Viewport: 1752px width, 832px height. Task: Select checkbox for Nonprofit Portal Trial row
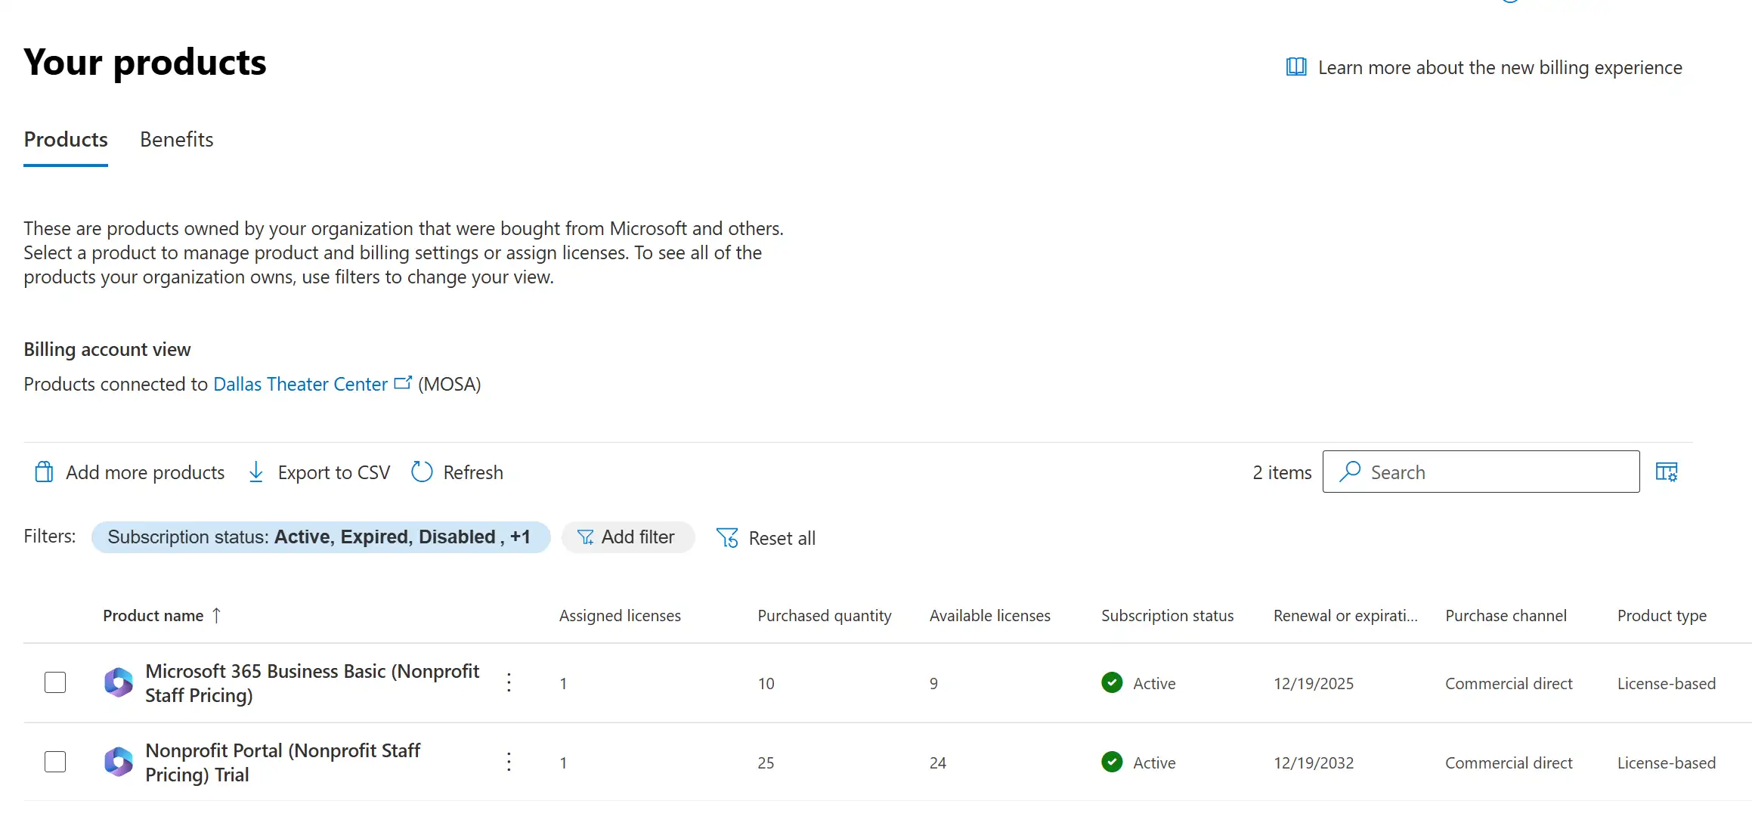click(55, 762)
